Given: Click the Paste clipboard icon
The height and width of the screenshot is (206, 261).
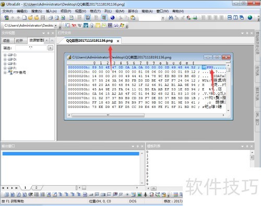Looking at the screenshot, I should (133, 18).
